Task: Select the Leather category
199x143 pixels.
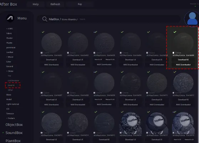Action: click(x=10, y=52)
